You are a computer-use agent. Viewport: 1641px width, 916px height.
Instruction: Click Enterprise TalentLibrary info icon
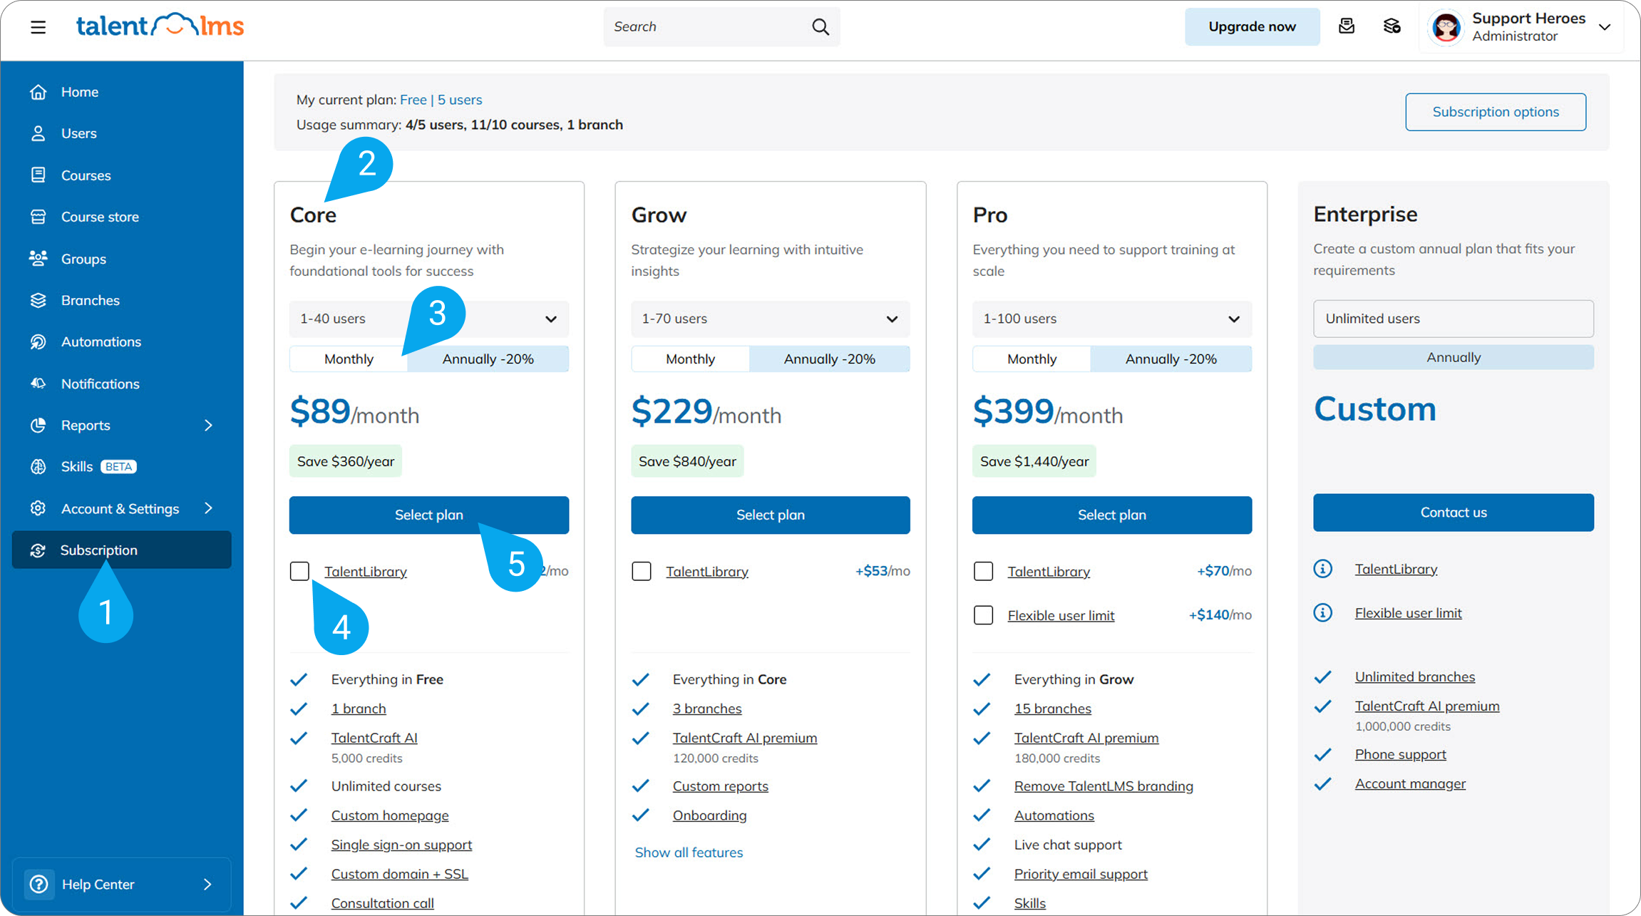coord(1323,569)
